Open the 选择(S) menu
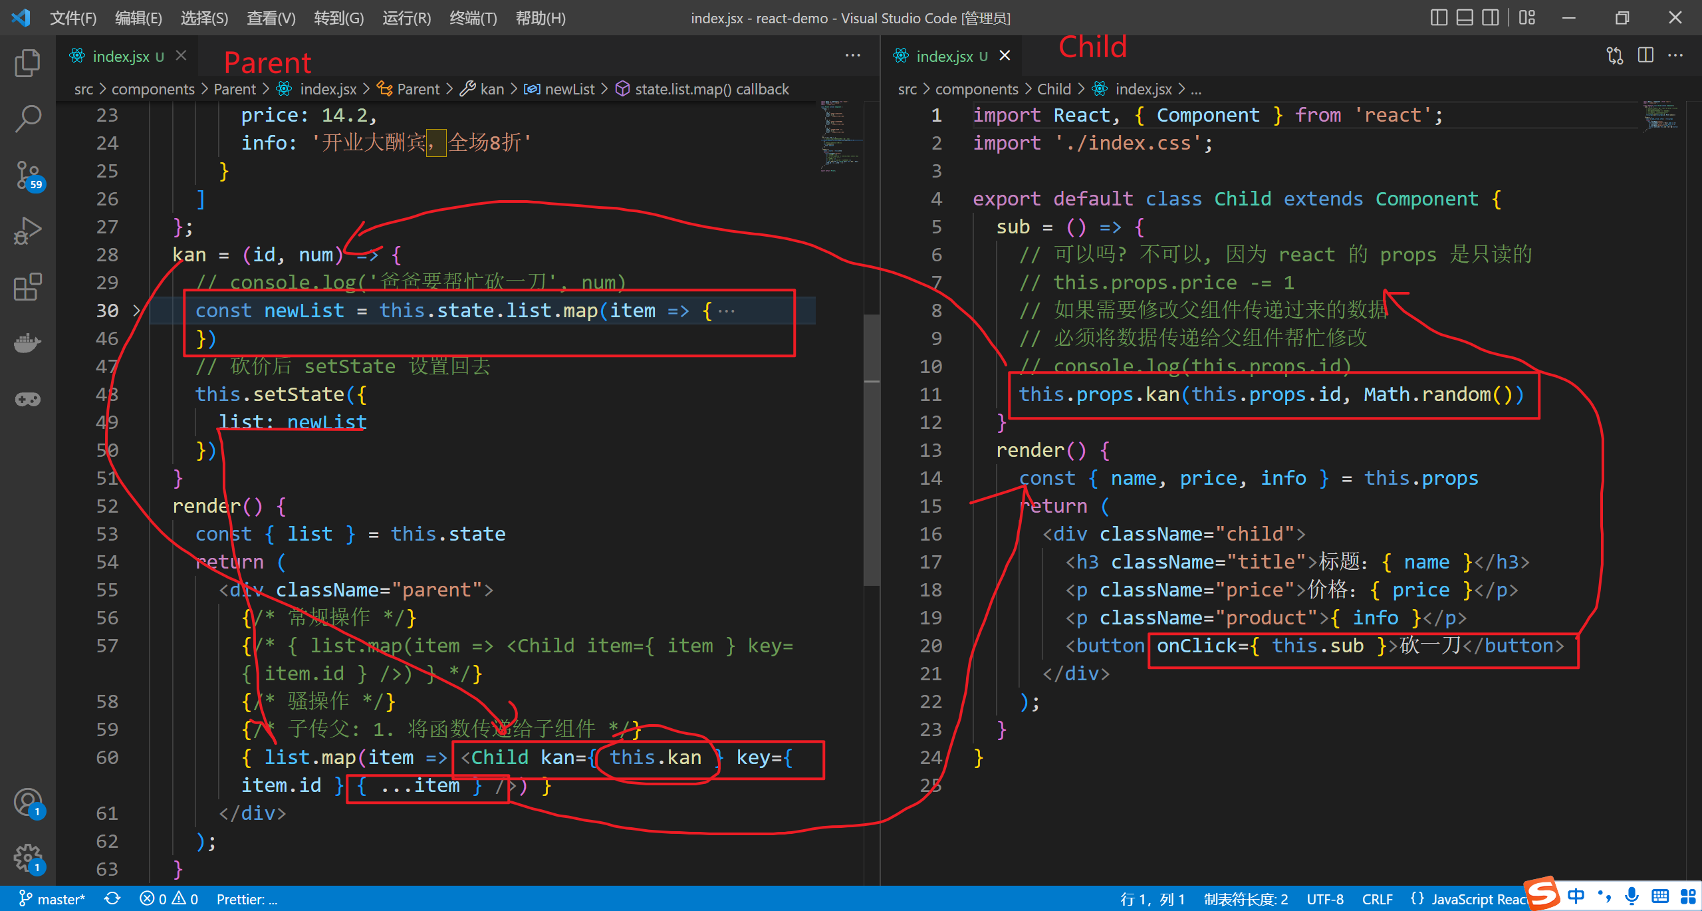 [204, 18]
